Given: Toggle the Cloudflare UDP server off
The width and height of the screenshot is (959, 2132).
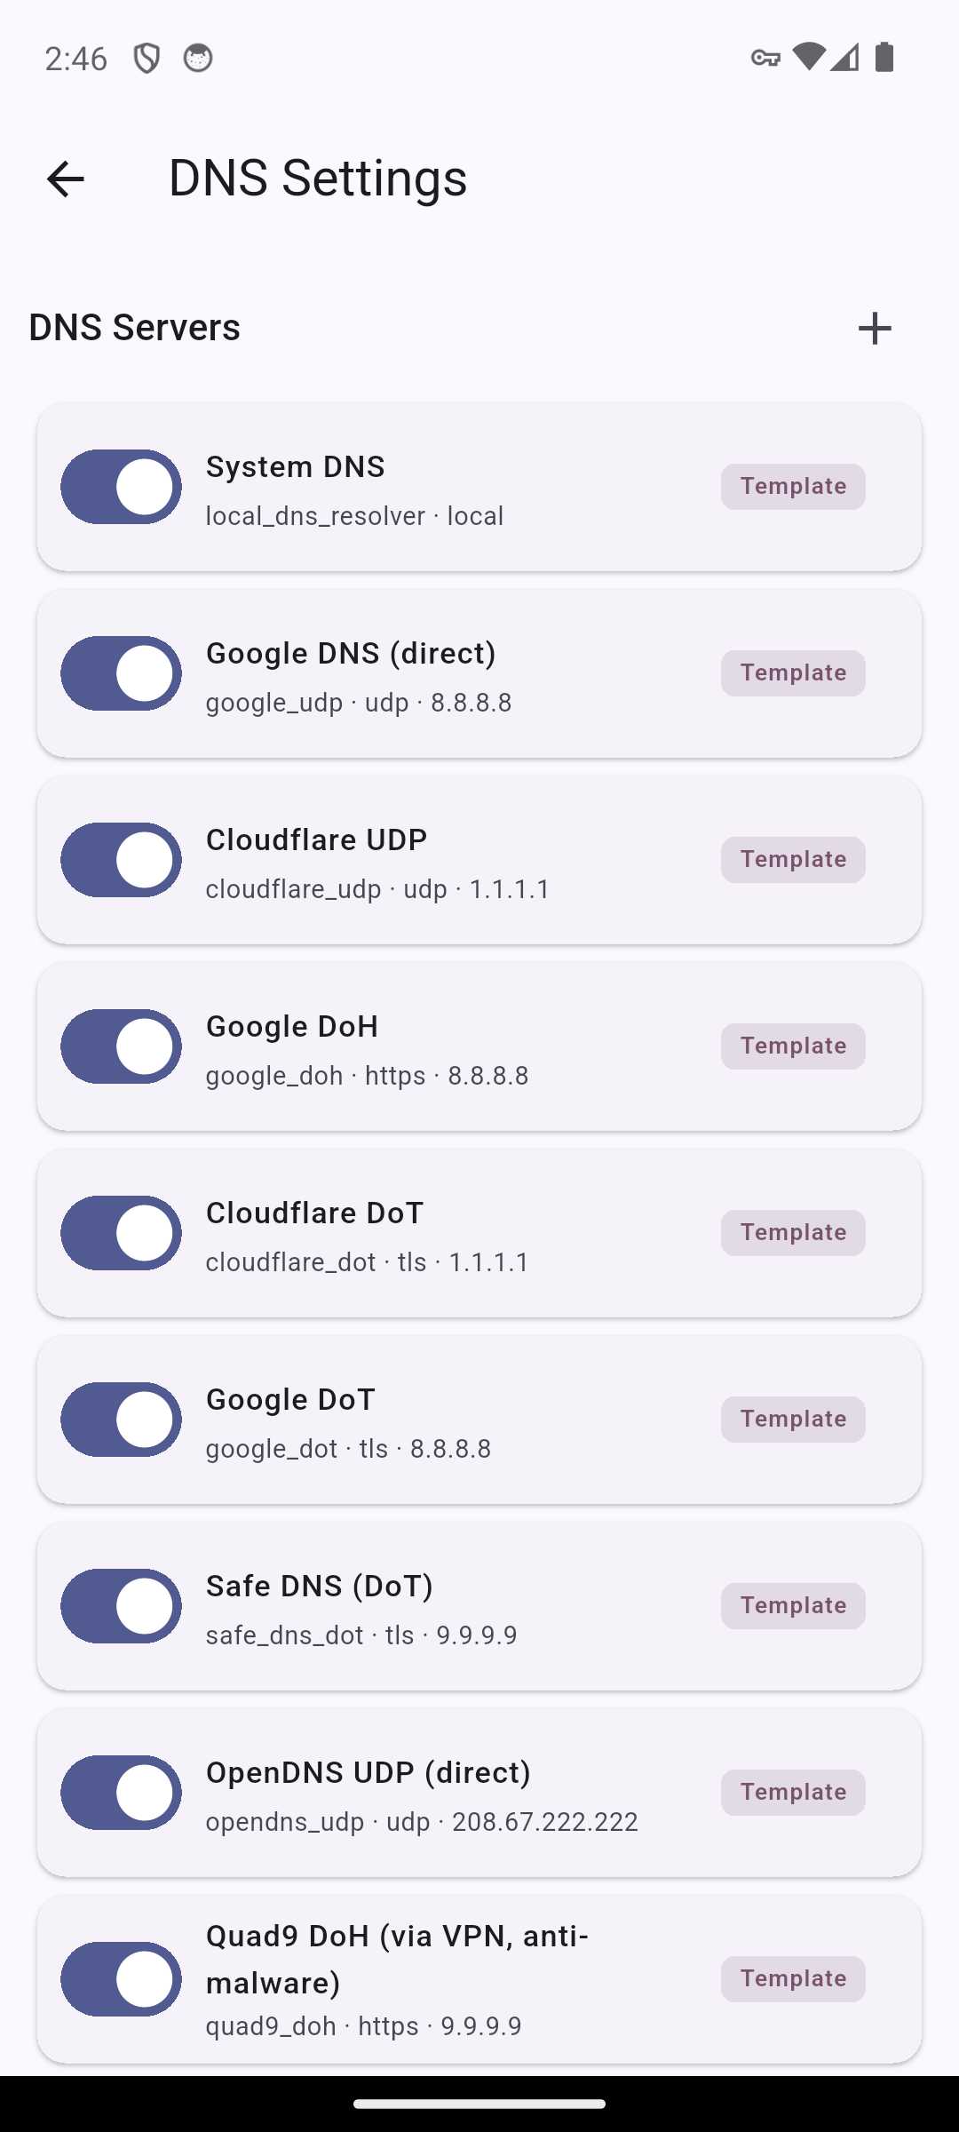Looking at the screenshot, I should coord(121,860).
